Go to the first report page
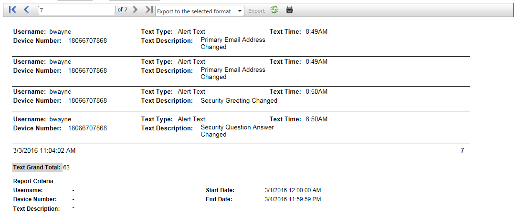 point(13,10)
